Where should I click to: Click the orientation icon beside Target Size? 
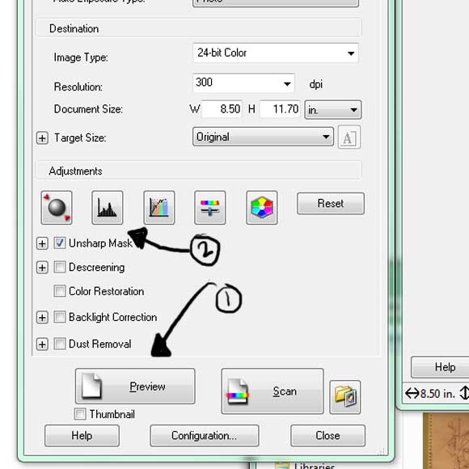(349, 137)
